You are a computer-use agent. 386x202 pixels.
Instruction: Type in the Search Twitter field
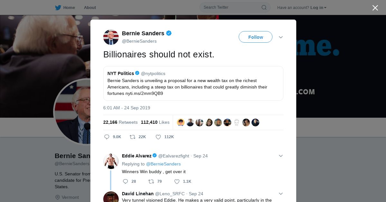pyautogui.click(x=230, y=7)
